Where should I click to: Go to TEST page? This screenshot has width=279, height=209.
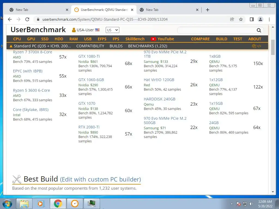pos(238,39)
